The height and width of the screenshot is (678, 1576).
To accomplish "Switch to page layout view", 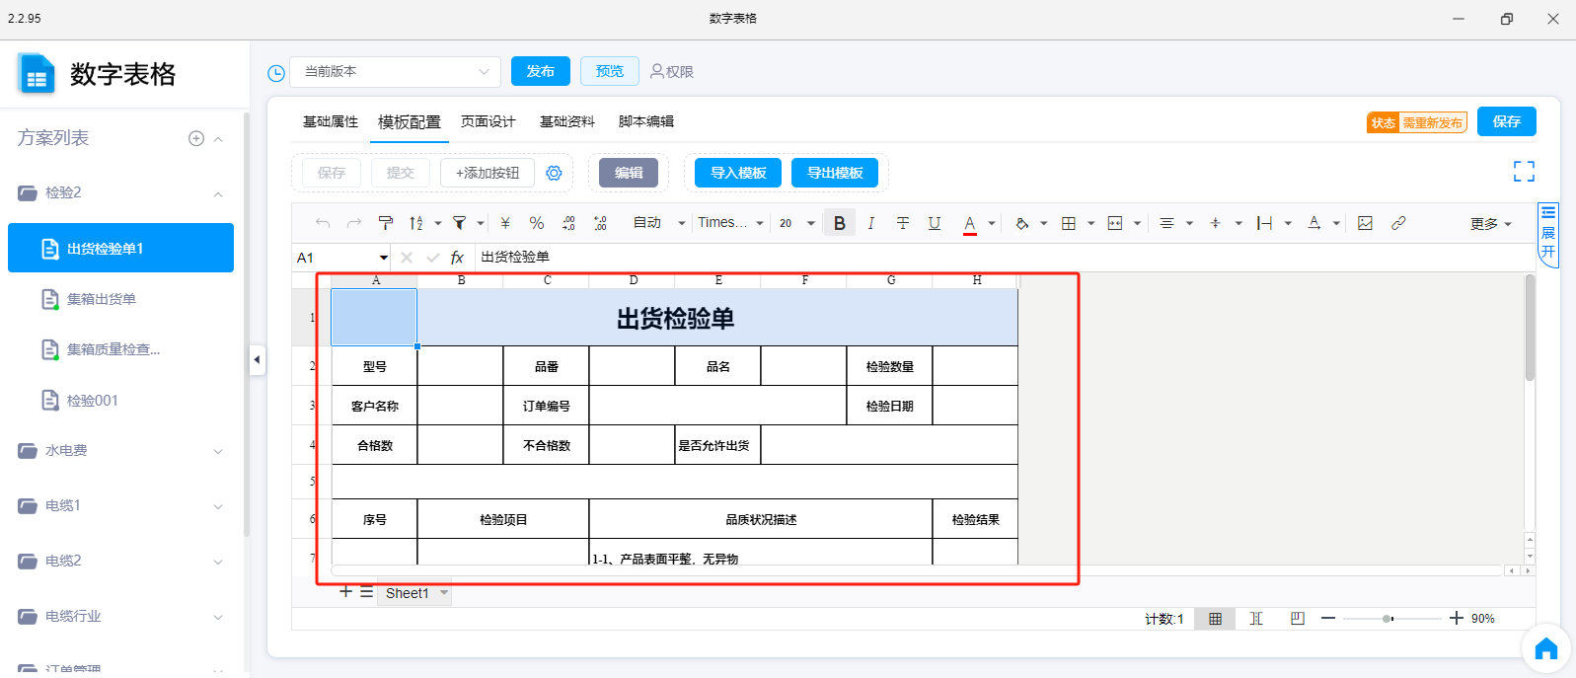I will 1297,619.
